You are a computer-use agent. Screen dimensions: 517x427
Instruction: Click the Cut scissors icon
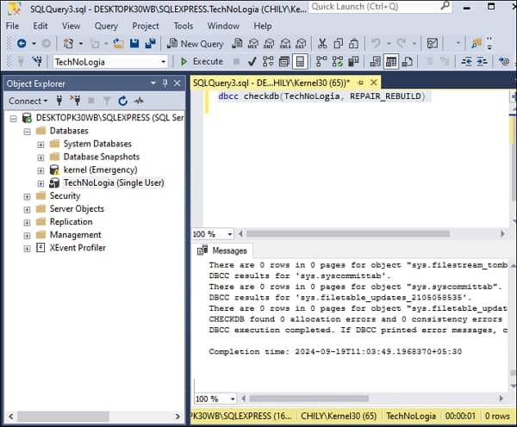point(322,44)
